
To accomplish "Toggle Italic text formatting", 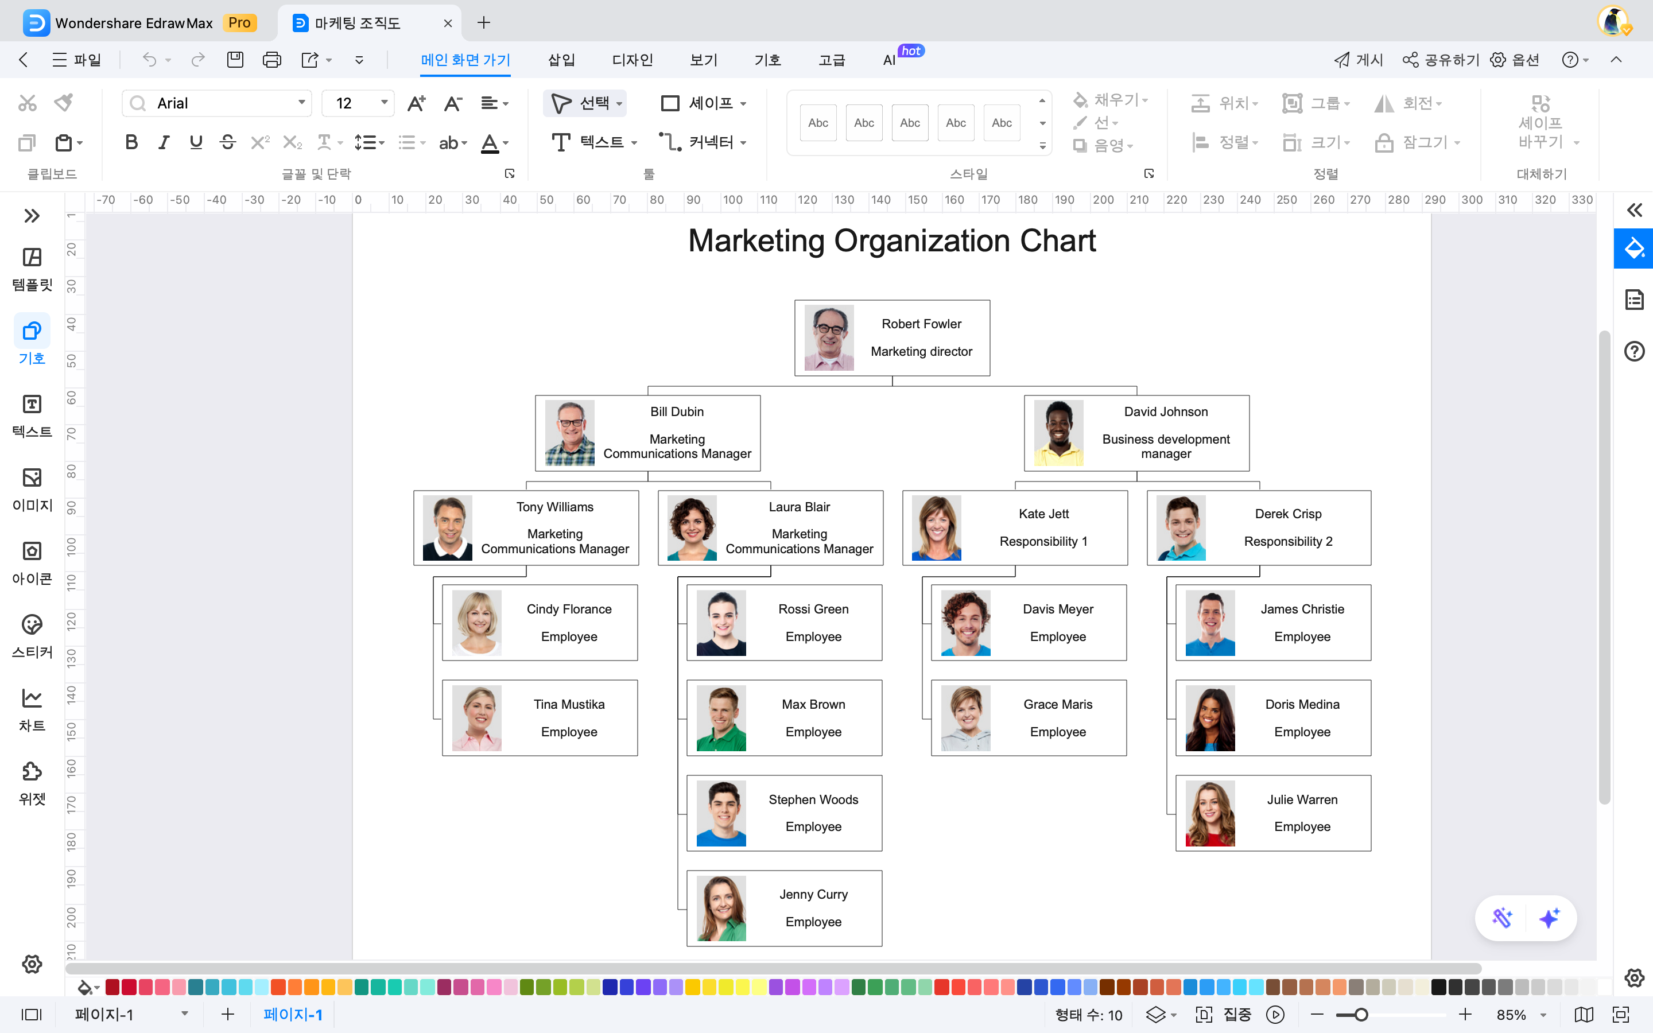I will click(x=163, y=142).
